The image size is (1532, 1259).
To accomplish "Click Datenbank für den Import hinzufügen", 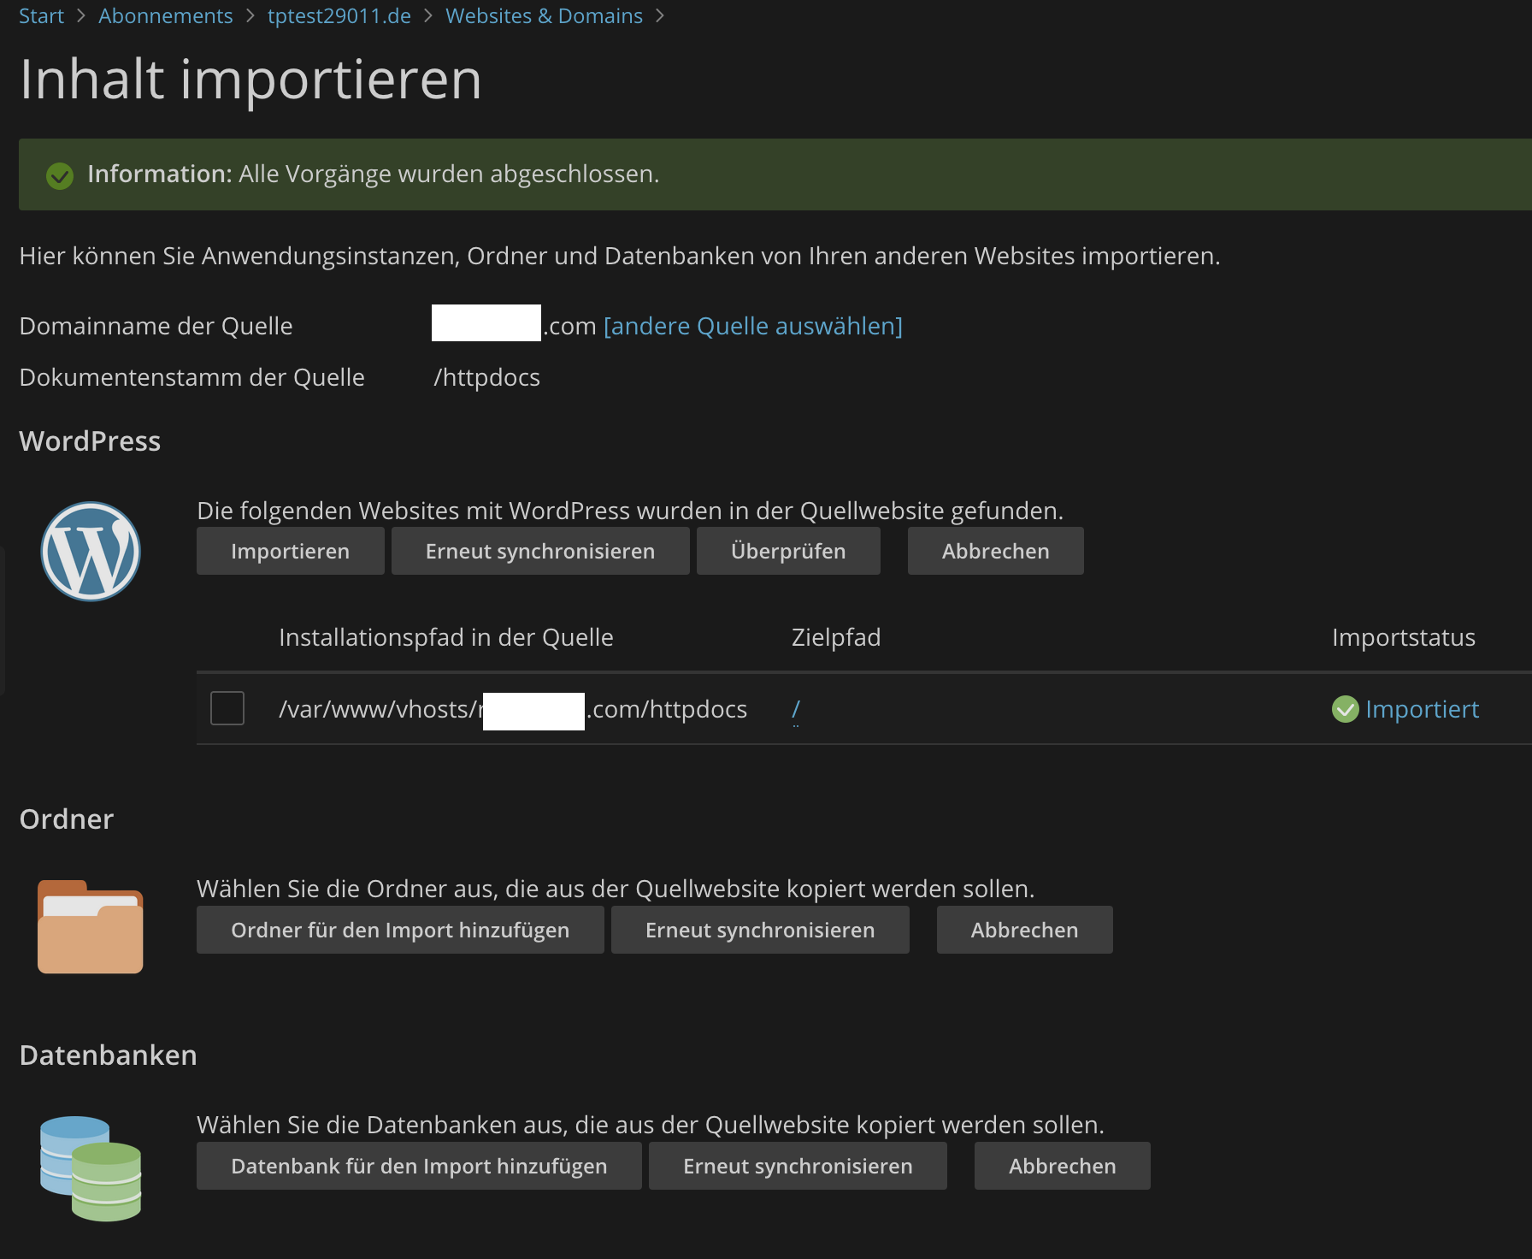I will pyautogui.click(x=419, y=1167).
